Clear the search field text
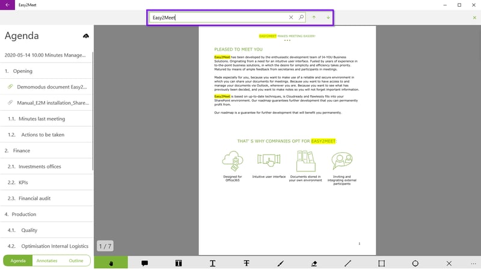 pos(291,17)
